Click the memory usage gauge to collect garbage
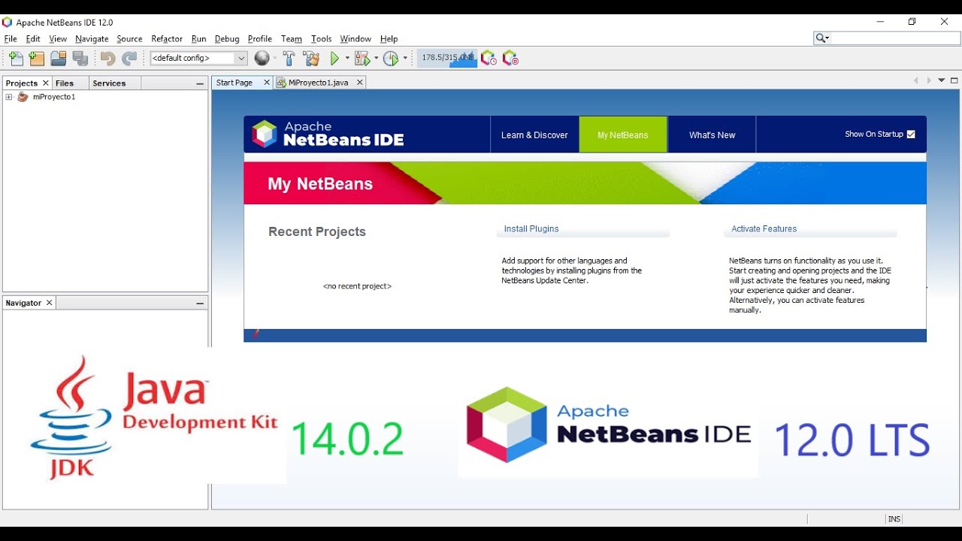 point(447,58)
